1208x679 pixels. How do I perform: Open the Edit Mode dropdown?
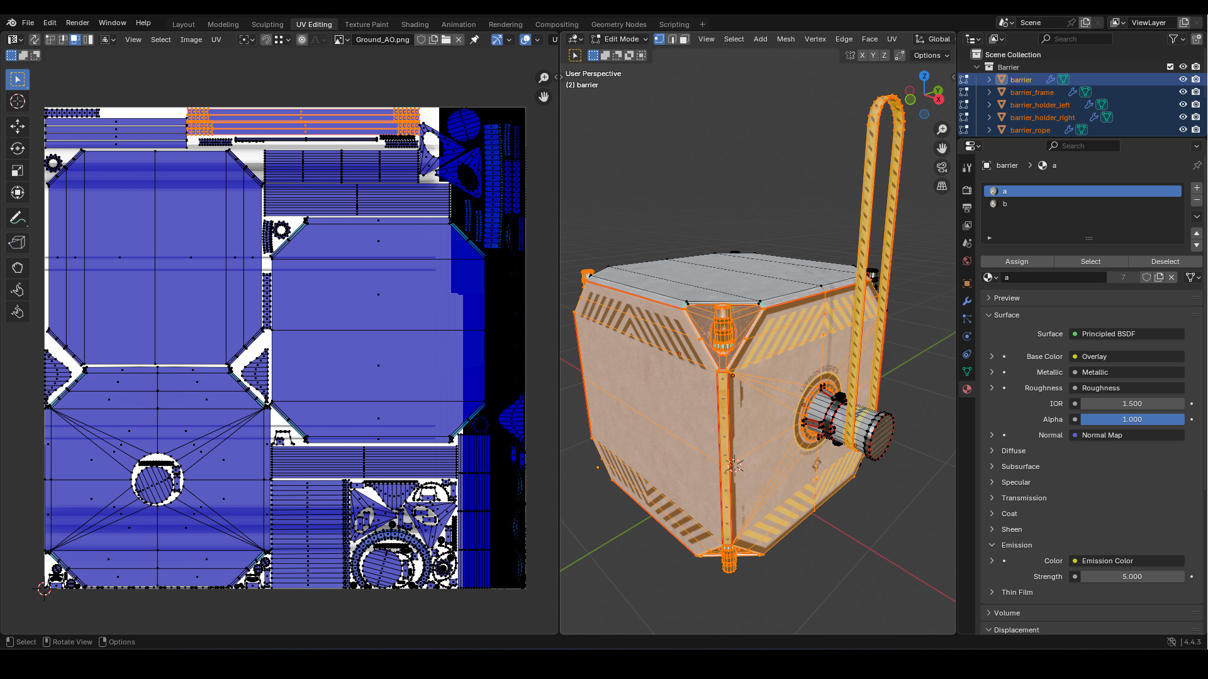(620, 39)
